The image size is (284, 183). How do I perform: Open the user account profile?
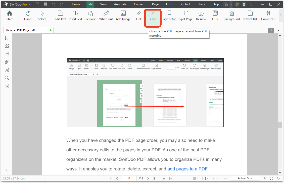[x=244, y=4]
